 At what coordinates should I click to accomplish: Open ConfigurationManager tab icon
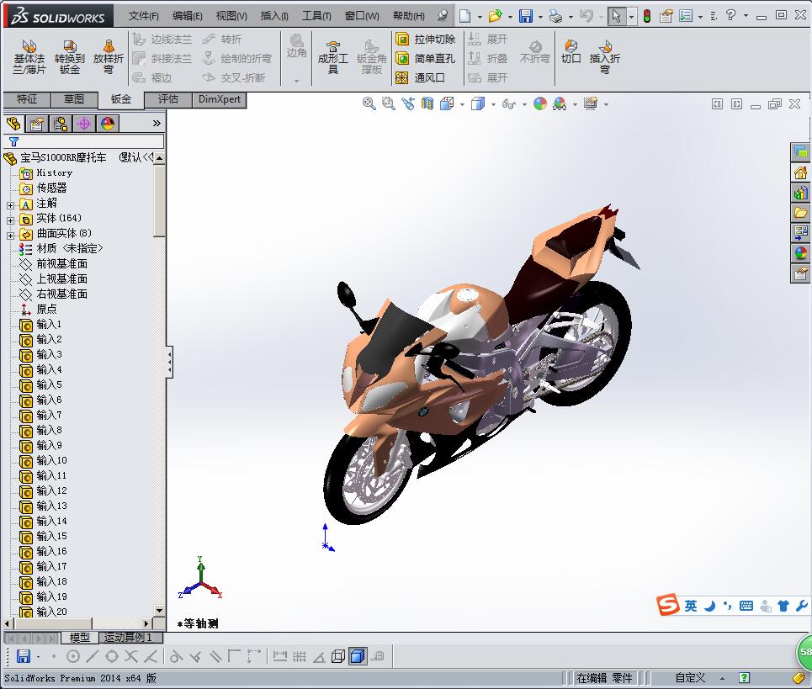(61, 123)
